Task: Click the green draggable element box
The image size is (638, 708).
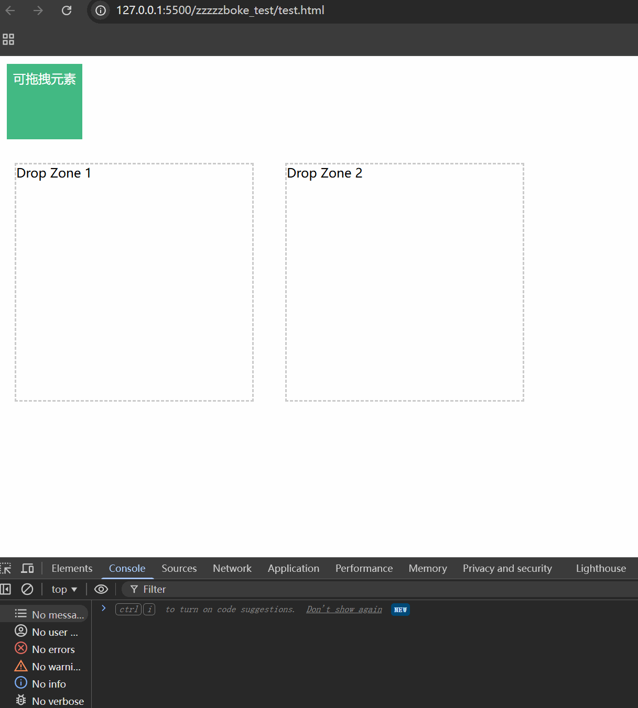Action: click(x=45, y=102)
